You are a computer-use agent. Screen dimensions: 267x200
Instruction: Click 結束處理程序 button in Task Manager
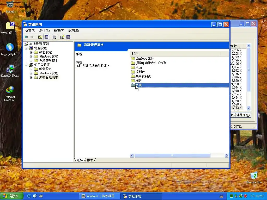[x=240, y=115]
